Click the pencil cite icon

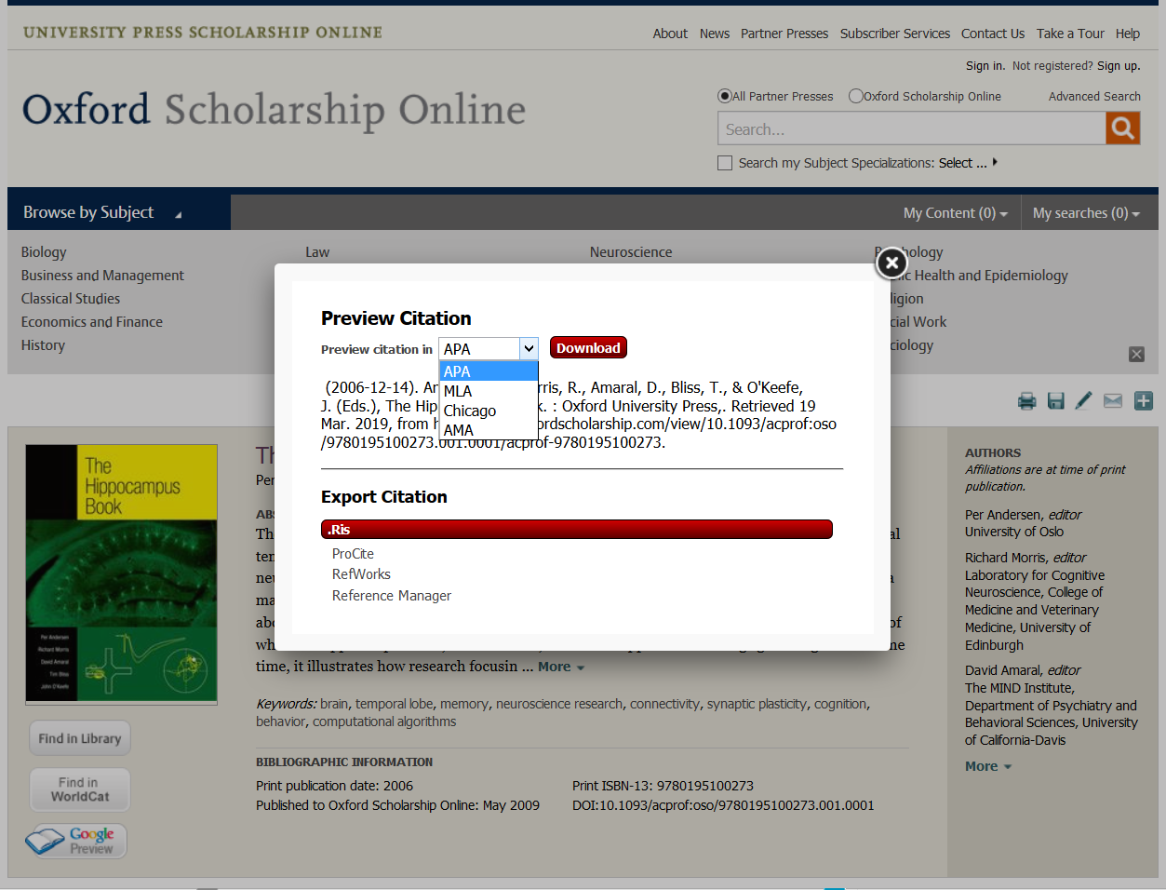click(x=1084, y=400)
